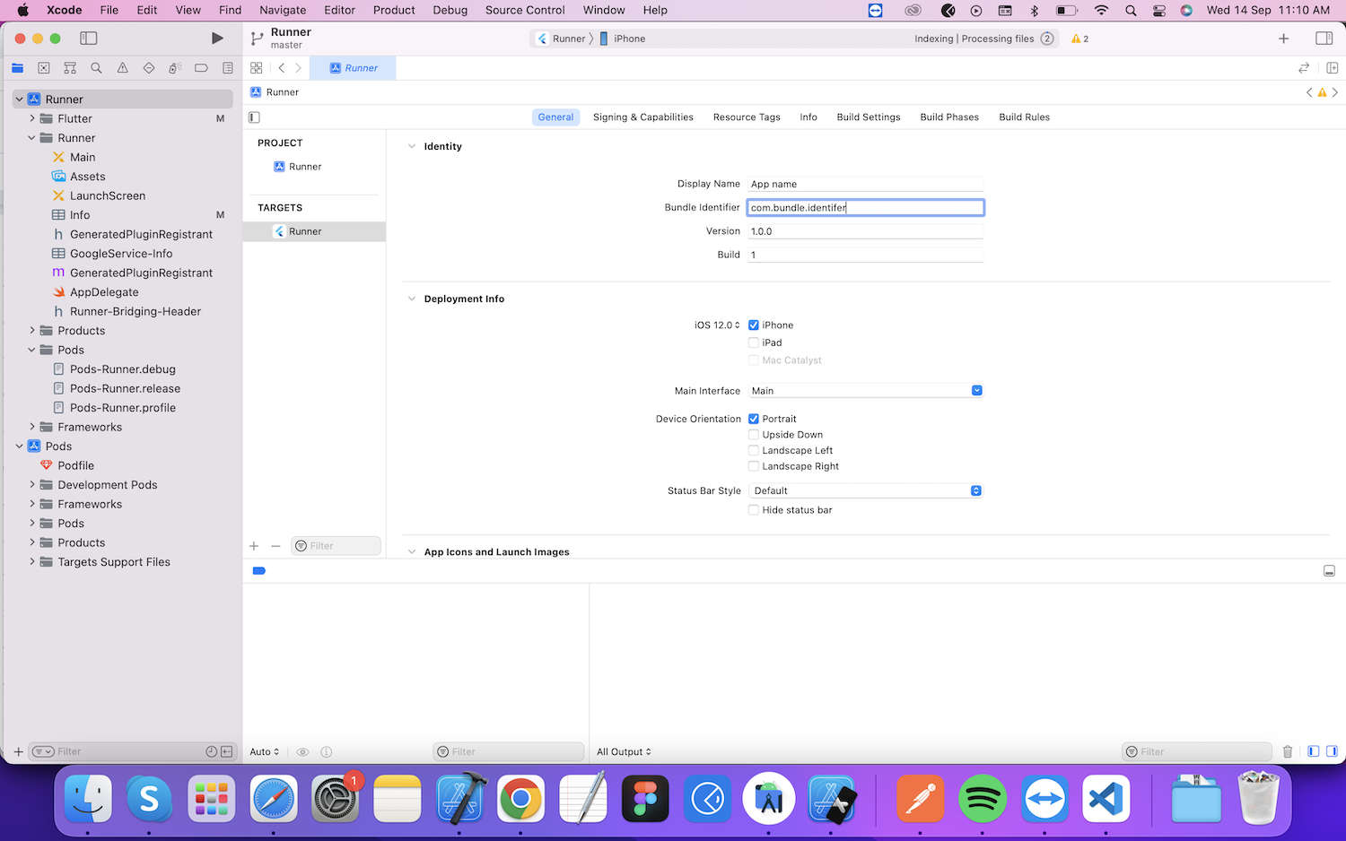Open the Status Bar Style dropdown
This screenshot has height=841, width=1346.
(866, 490)
